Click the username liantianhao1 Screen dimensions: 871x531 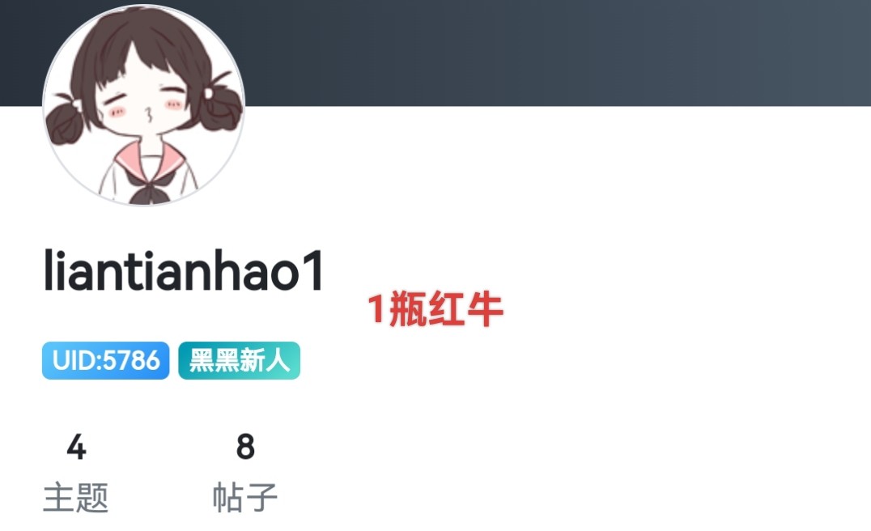tap(183, 270)
